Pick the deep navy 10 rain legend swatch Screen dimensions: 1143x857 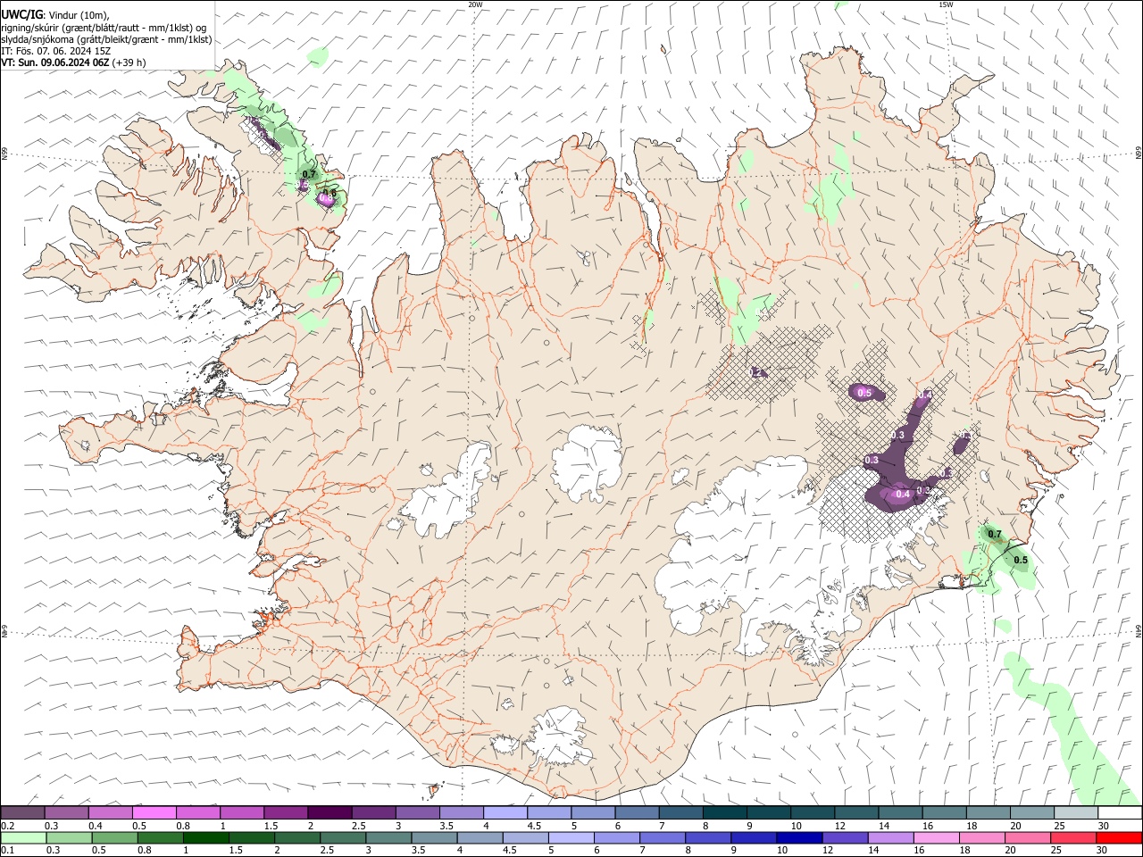pyautogui.click(x=798, y=837)
